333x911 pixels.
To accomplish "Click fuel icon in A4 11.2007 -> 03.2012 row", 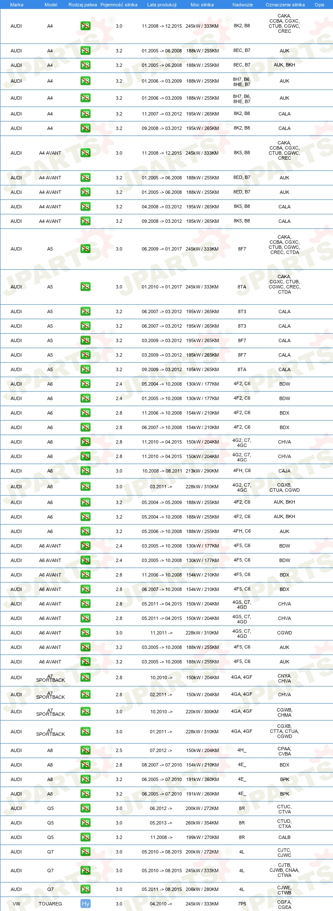I will [86, 114].
